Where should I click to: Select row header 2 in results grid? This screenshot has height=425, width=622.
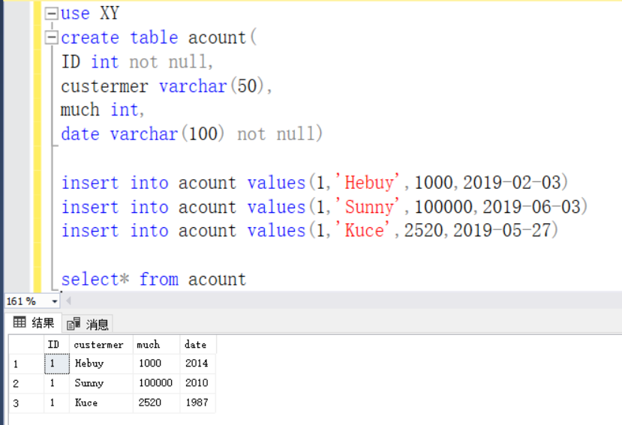pos(26,383)
